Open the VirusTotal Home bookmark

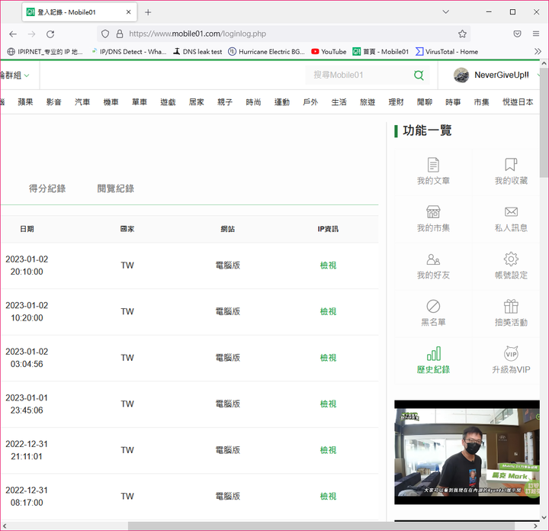(x=447, y=51)
